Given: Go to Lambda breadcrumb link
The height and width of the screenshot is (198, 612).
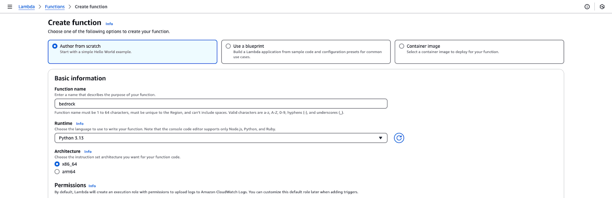Looking at the screenshot, I should [x=26, y=7].
